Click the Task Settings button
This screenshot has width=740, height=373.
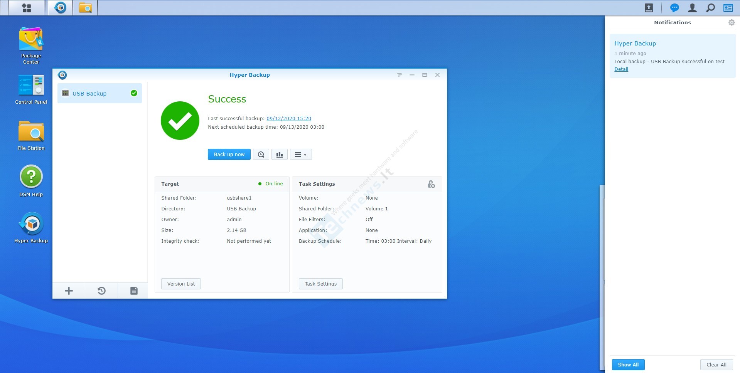tap(321, 284)
